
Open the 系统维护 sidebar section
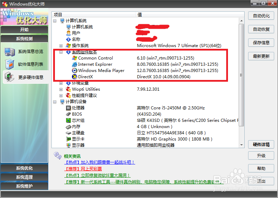[x=24, y=186]
